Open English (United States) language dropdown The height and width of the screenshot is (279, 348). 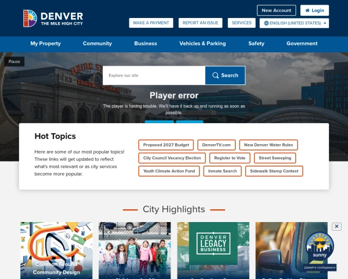294,23
